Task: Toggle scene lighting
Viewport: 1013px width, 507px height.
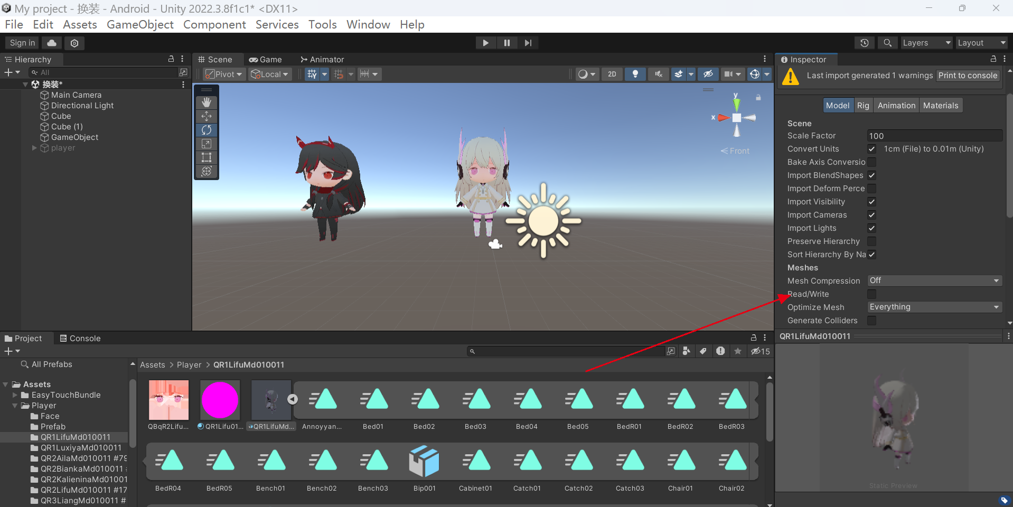Action: [x=634, y=74]
